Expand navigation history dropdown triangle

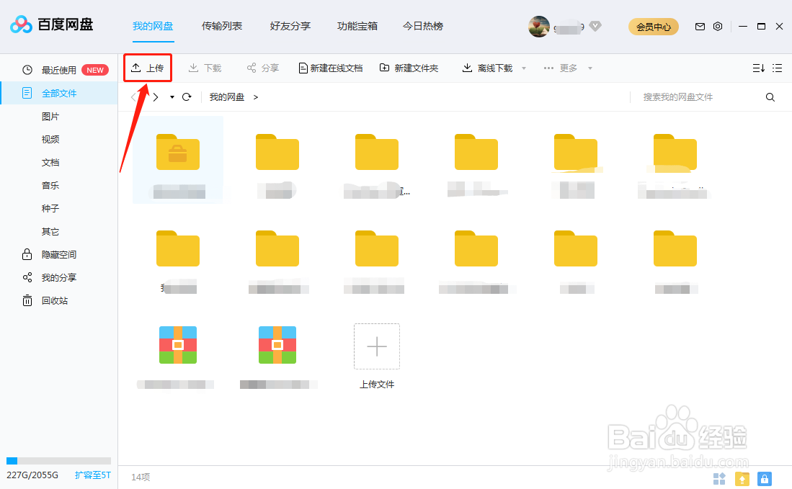(x=172, y=97)
